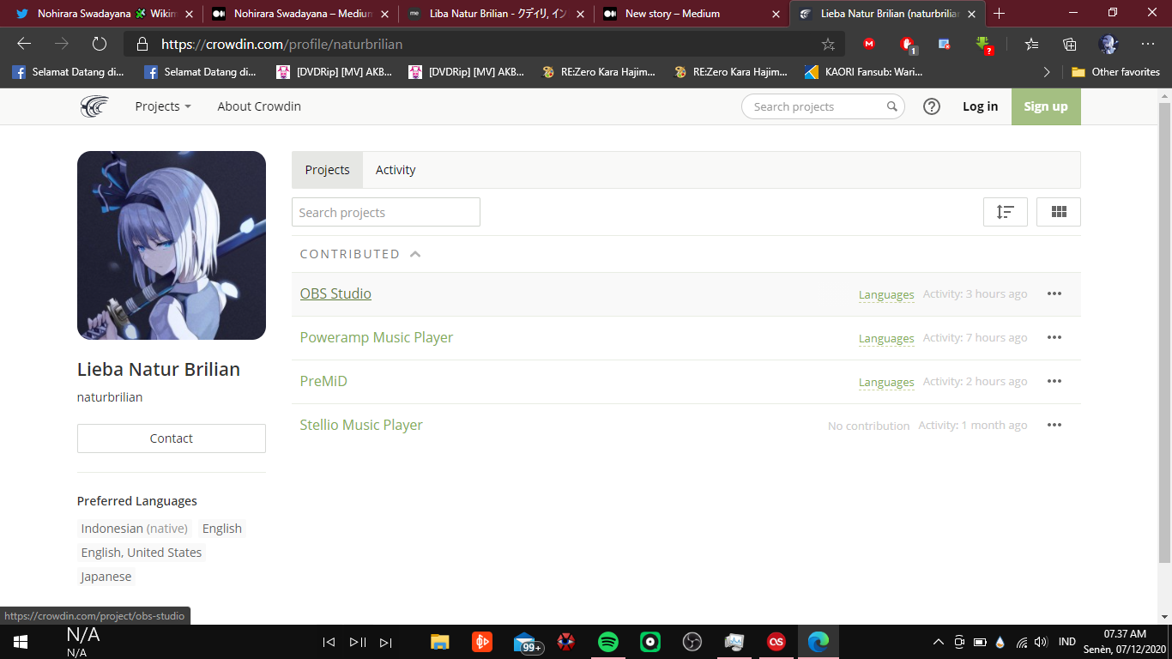This screenshot has height=659, width=1172.
Task: Open Spotify from the taskbar
Action: [x=608, y=642]
